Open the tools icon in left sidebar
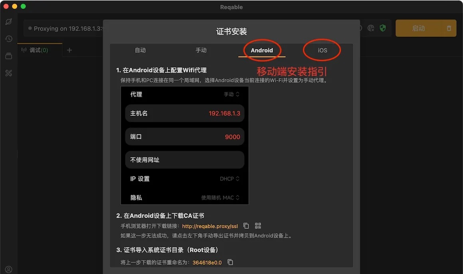 coord(8,73)
